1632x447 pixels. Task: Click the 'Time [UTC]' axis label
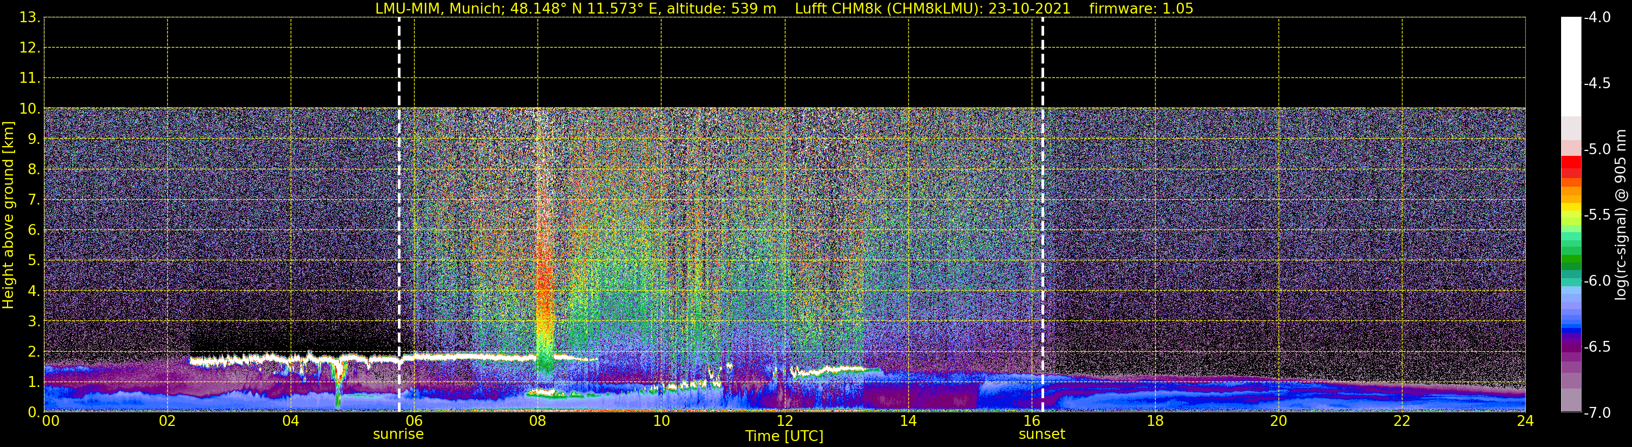click(784, 436)
